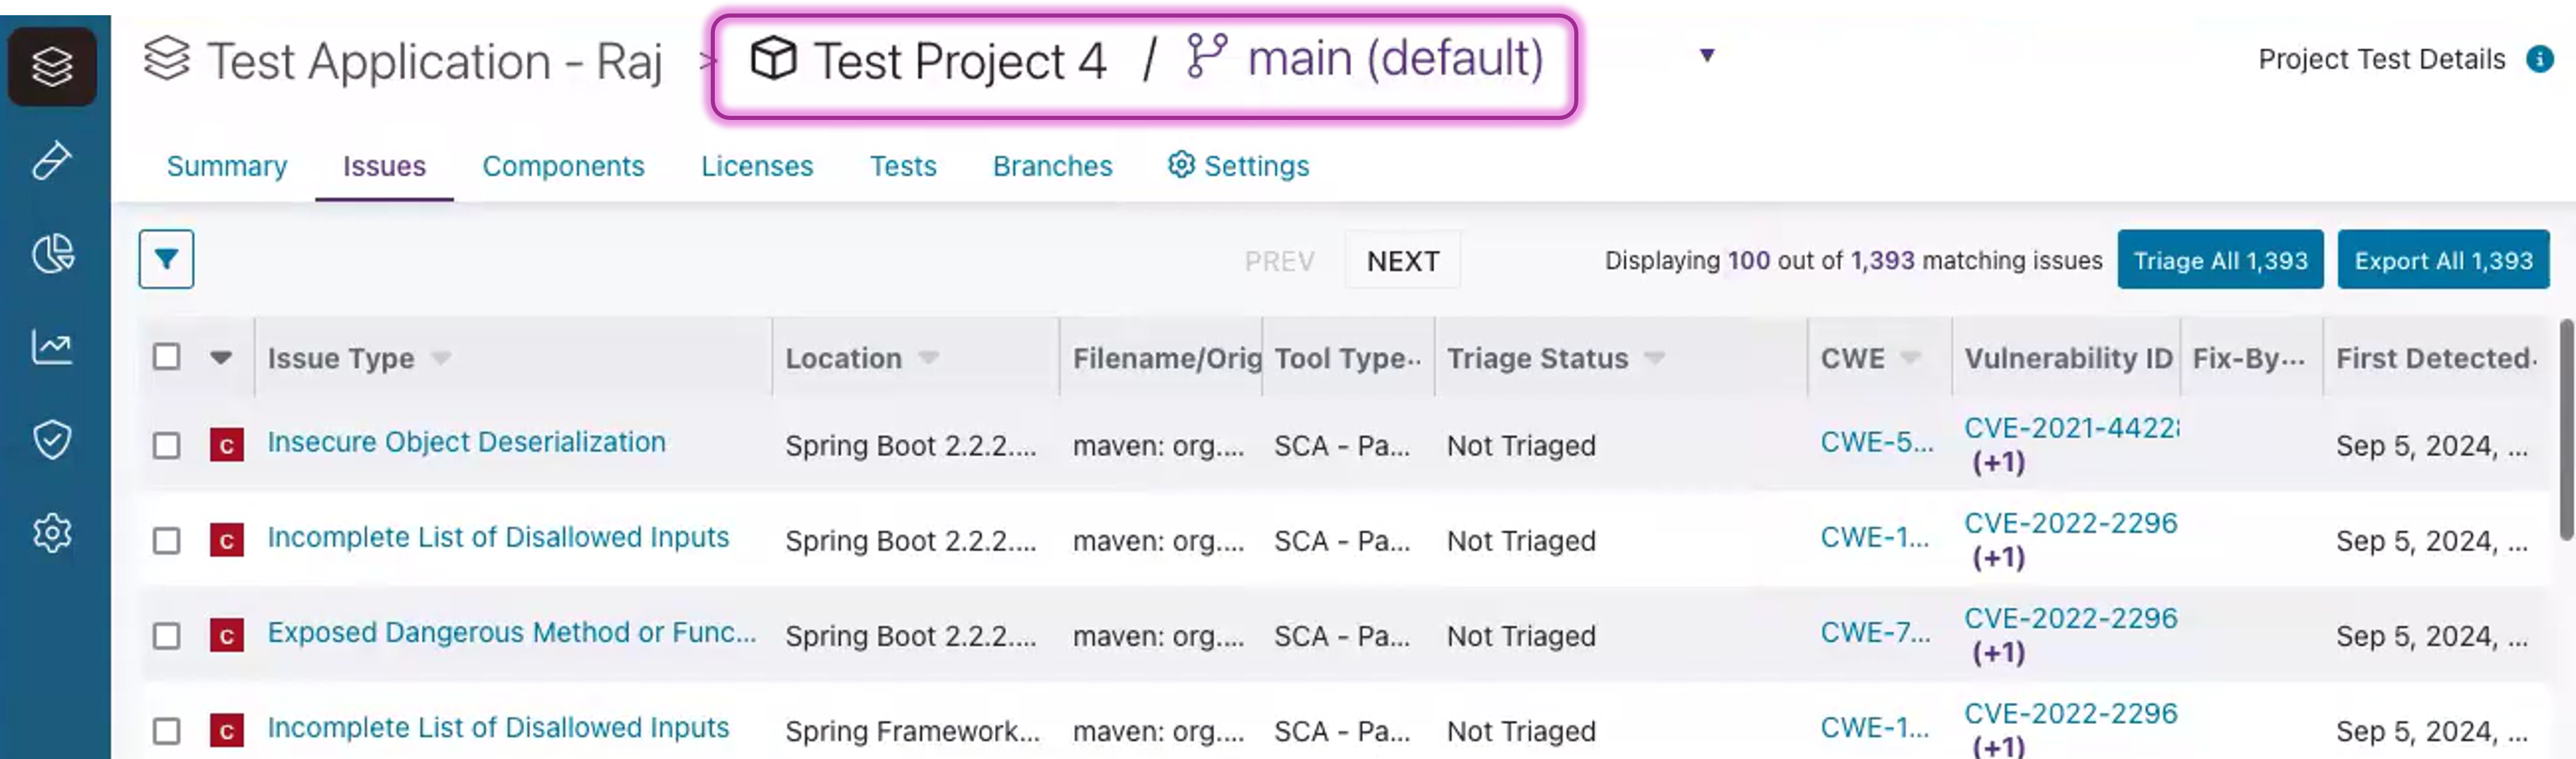Screen dimensions: 2576x759
Task: Toggle the select-all checkbox in table header
Action: (167, 357)
